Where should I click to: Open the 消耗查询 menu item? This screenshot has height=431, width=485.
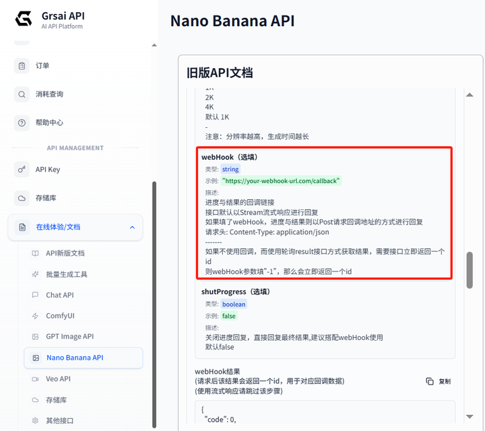tap(49, 94)
